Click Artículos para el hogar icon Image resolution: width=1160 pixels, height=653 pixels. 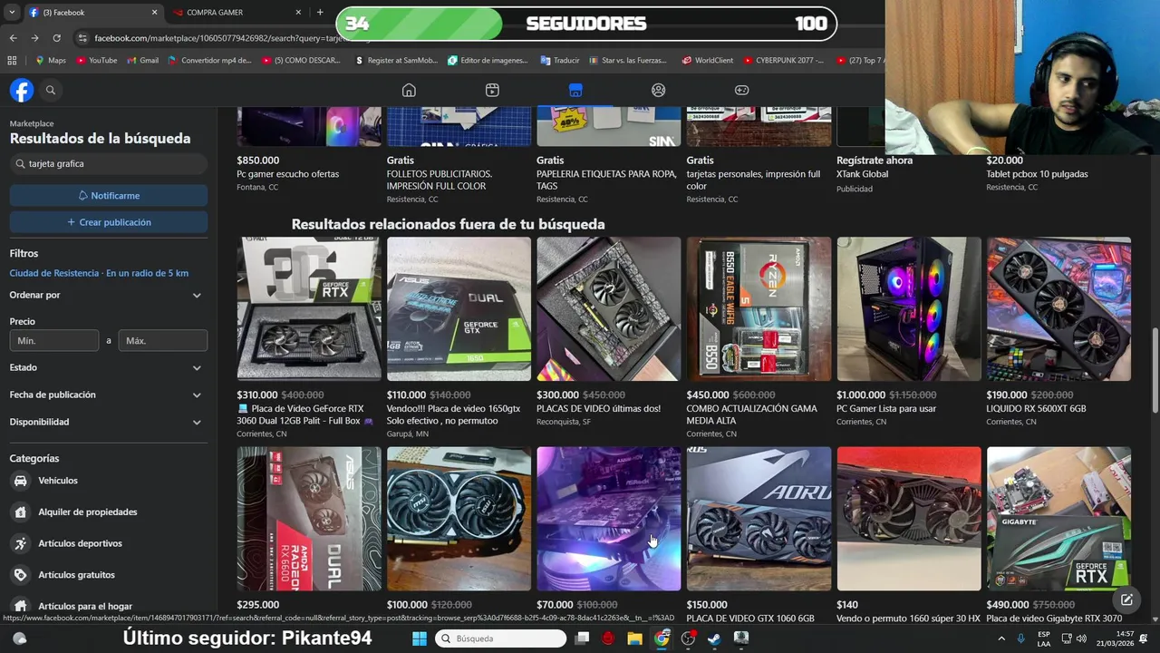coord(20,606)
